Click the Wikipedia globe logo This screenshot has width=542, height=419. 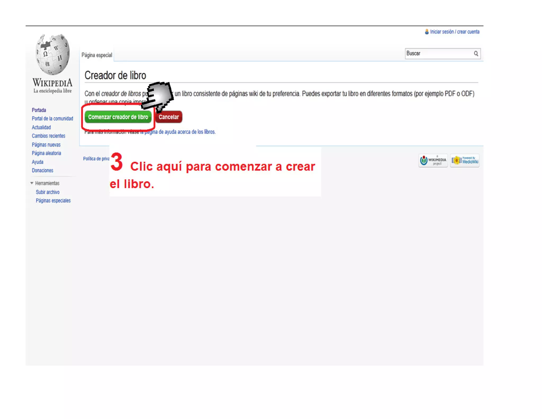[x=52, y=55]
